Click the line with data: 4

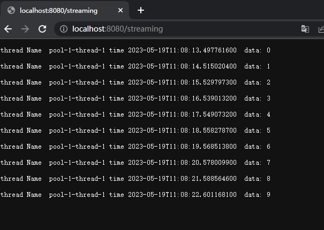(135, 114)
